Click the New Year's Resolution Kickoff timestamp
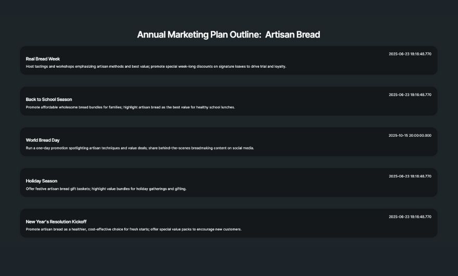This screenshot has height=276, width=458. tap(410, 217)
